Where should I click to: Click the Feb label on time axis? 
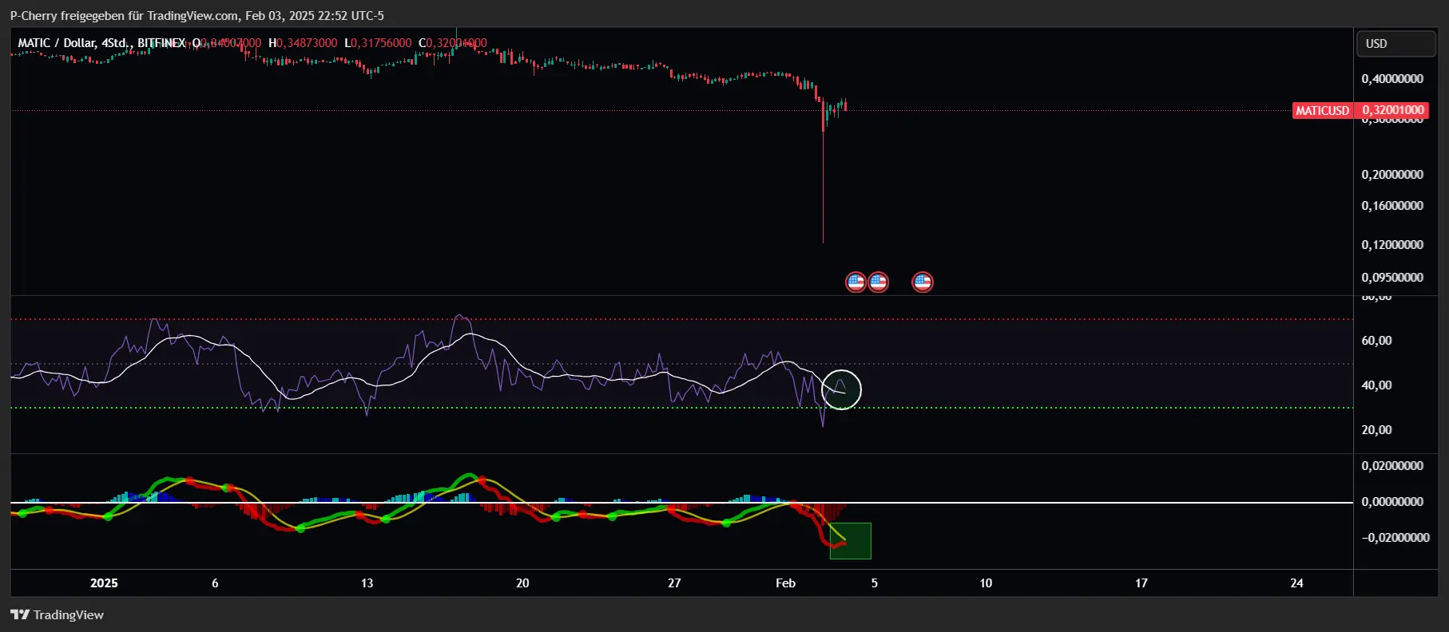[785, 583]
